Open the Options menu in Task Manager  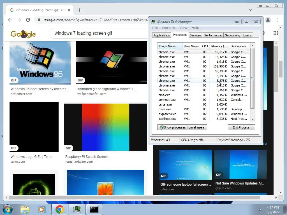168,28
